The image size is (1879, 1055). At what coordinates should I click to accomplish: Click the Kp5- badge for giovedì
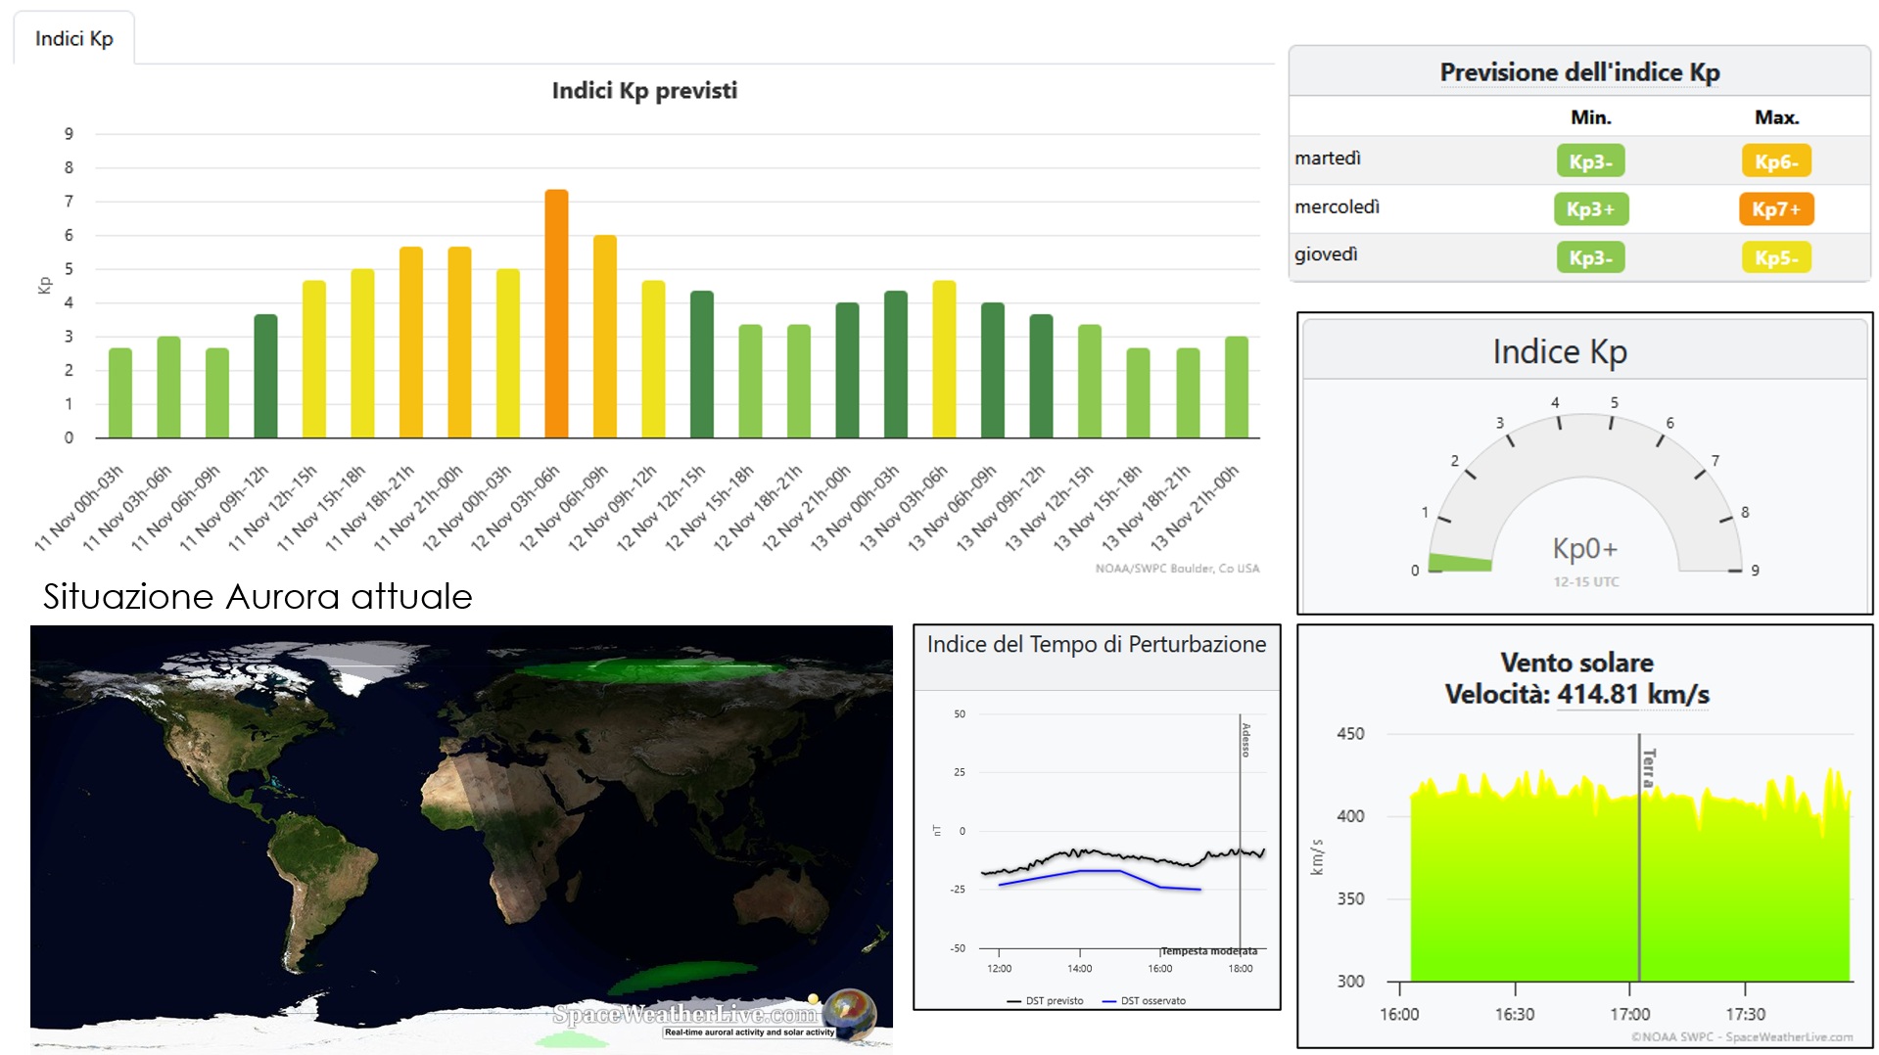point(1775,257)
